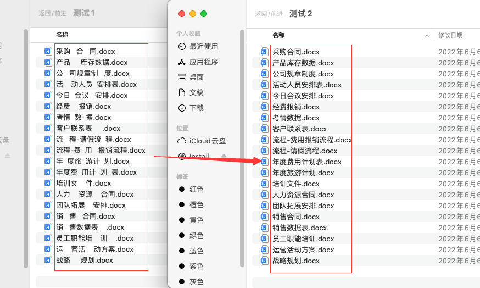The width and height of the screenshot is (480, 288).
Task: Open 最近使用 in the Finder sidebar
Action: pyautogui.click(x=203, y=47)
